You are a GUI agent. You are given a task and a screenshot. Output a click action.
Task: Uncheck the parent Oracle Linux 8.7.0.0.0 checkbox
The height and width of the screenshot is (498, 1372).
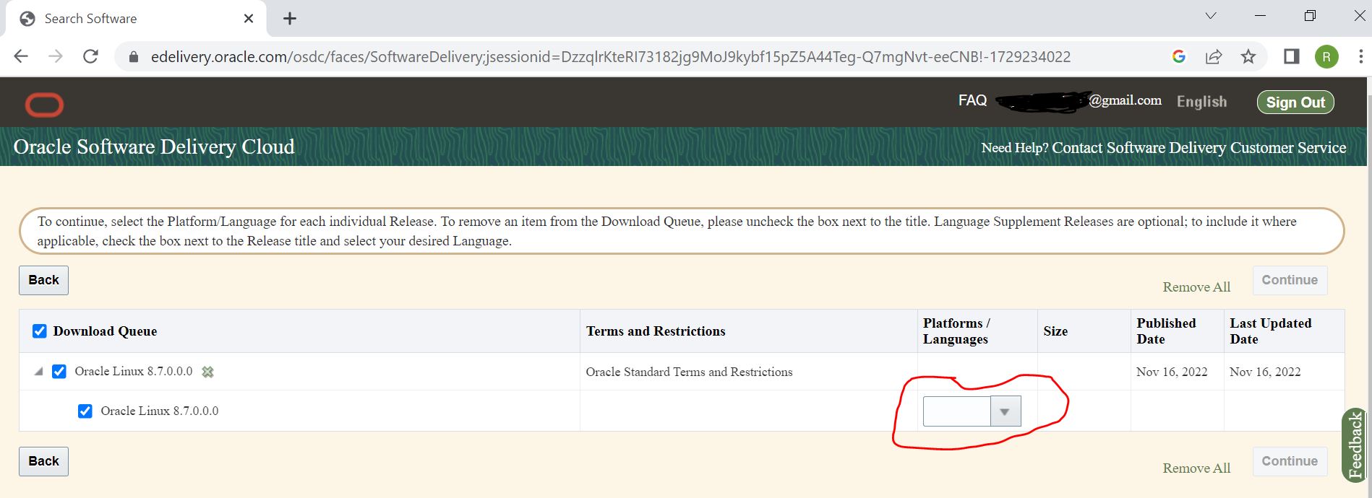coord(59,372)
